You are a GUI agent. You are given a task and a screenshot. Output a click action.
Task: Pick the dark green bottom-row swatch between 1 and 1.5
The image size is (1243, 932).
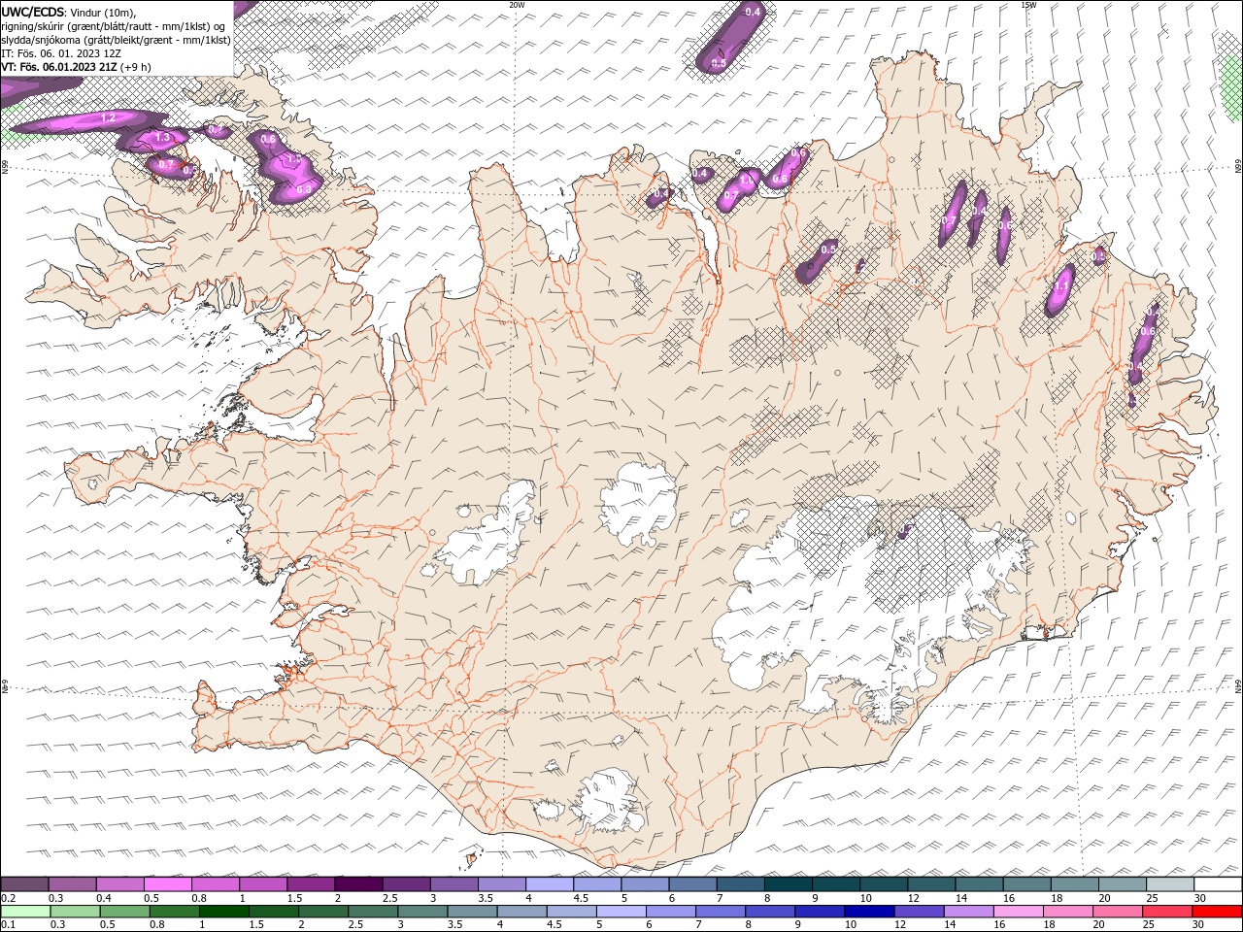(223, 912)
